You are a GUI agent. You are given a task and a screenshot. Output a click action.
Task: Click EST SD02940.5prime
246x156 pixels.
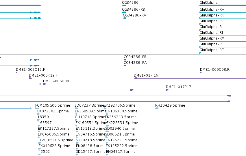click(x=120, y=129)
